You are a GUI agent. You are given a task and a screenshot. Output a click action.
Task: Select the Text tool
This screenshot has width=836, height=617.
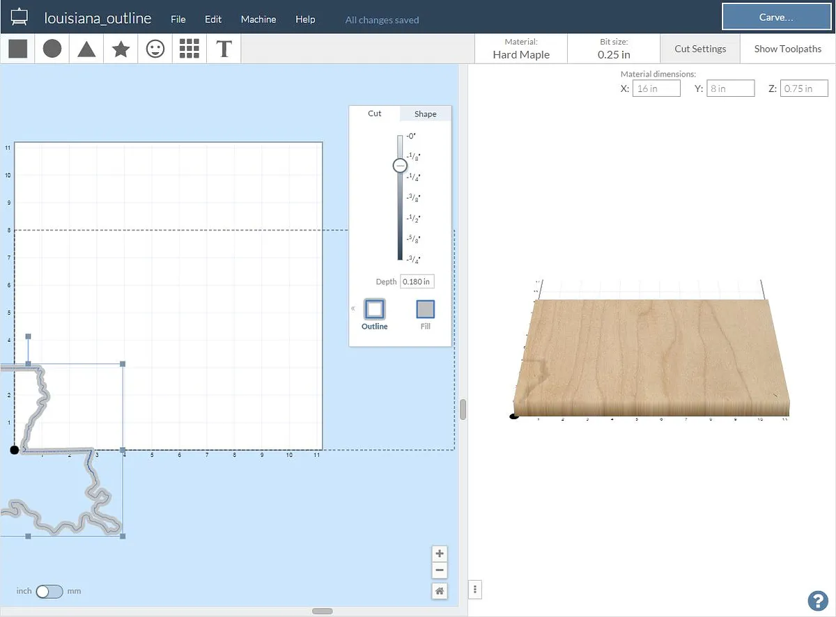[x=224, y=49]
